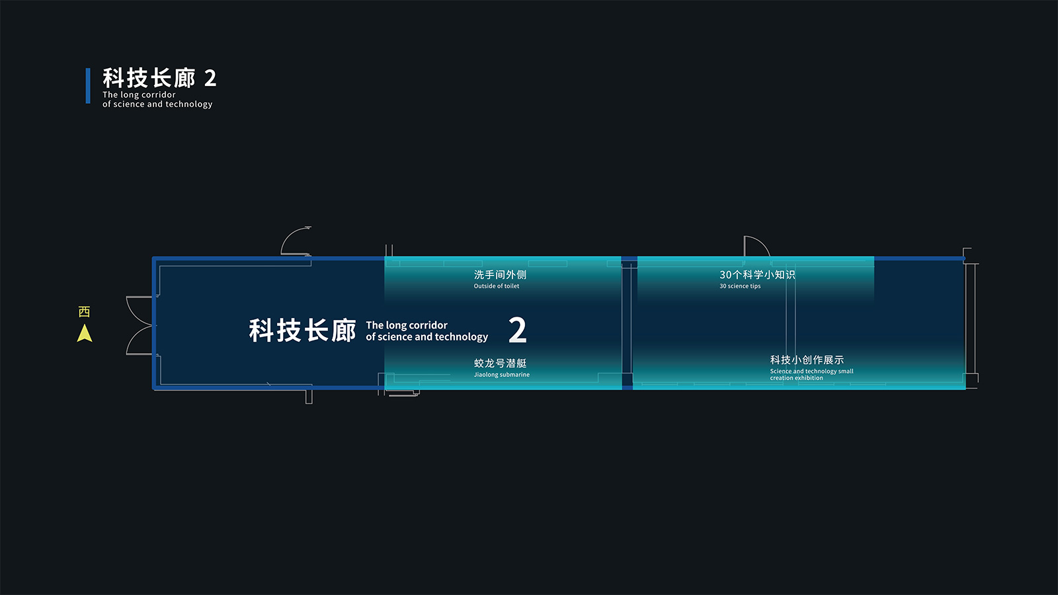Click the double door symbol on west wall
The height and width of the screenshot is (595, 1058).
(140, 325)
